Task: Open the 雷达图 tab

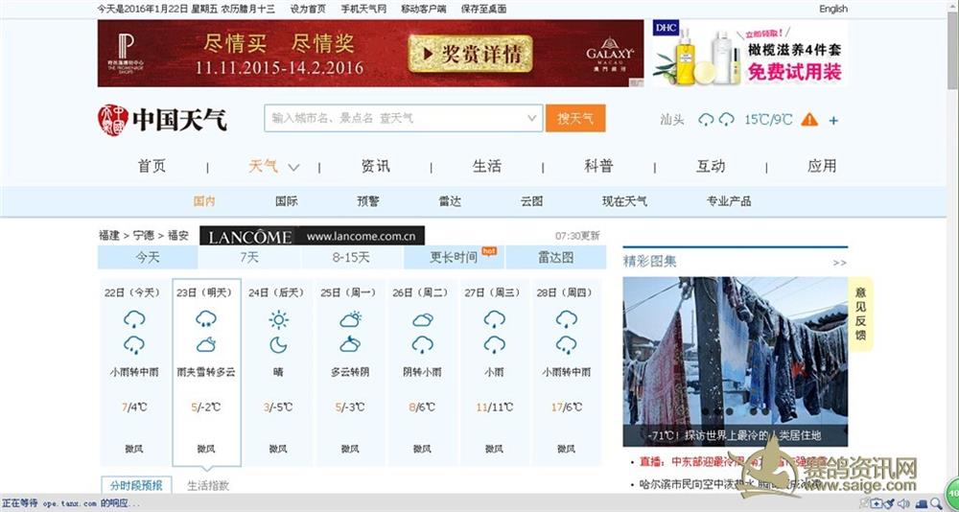Action: [x=555, y=257]
